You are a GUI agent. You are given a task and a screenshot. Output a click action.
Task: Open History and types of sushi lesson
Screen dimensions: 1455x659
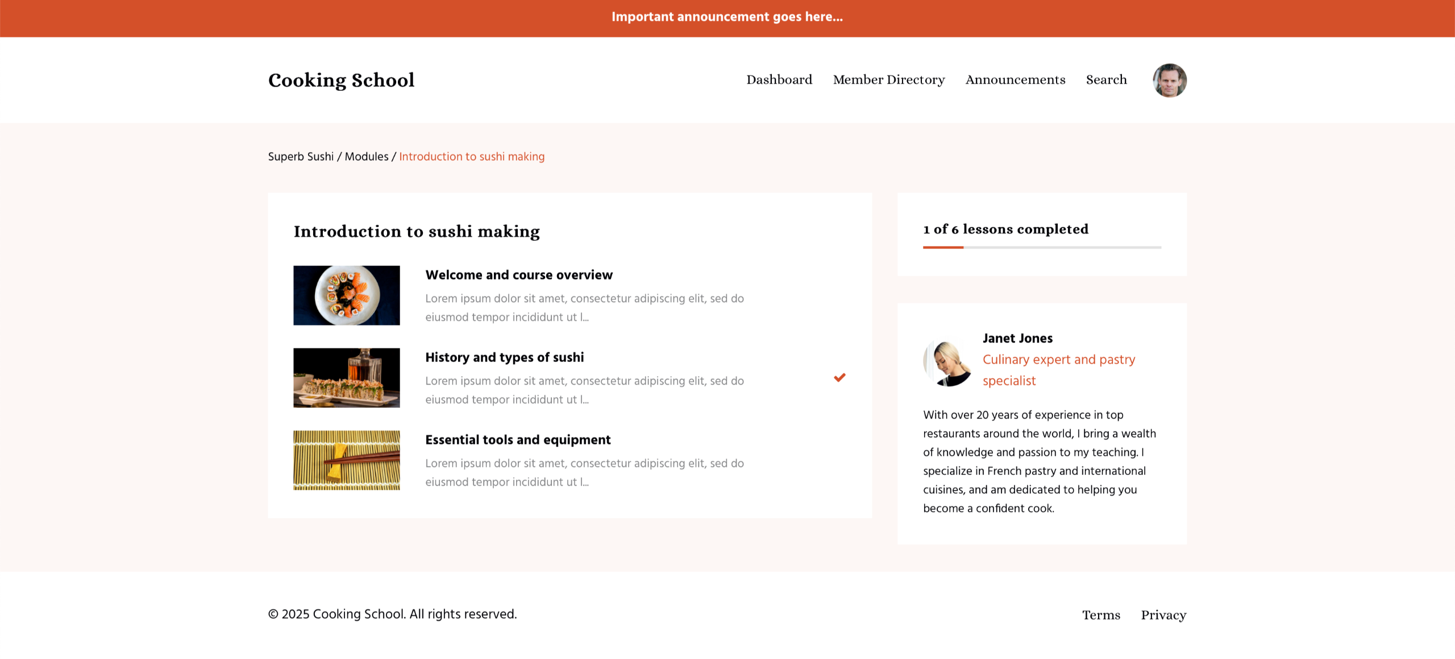[x=505, y=357]
